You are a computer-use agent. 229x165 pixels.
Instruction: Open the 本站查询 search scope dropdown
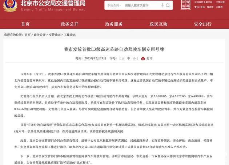pyautogui.click(x=114, y=6)
